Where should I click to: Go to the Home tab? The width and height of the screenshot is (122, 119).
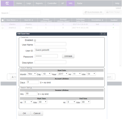tap(19, 3)
